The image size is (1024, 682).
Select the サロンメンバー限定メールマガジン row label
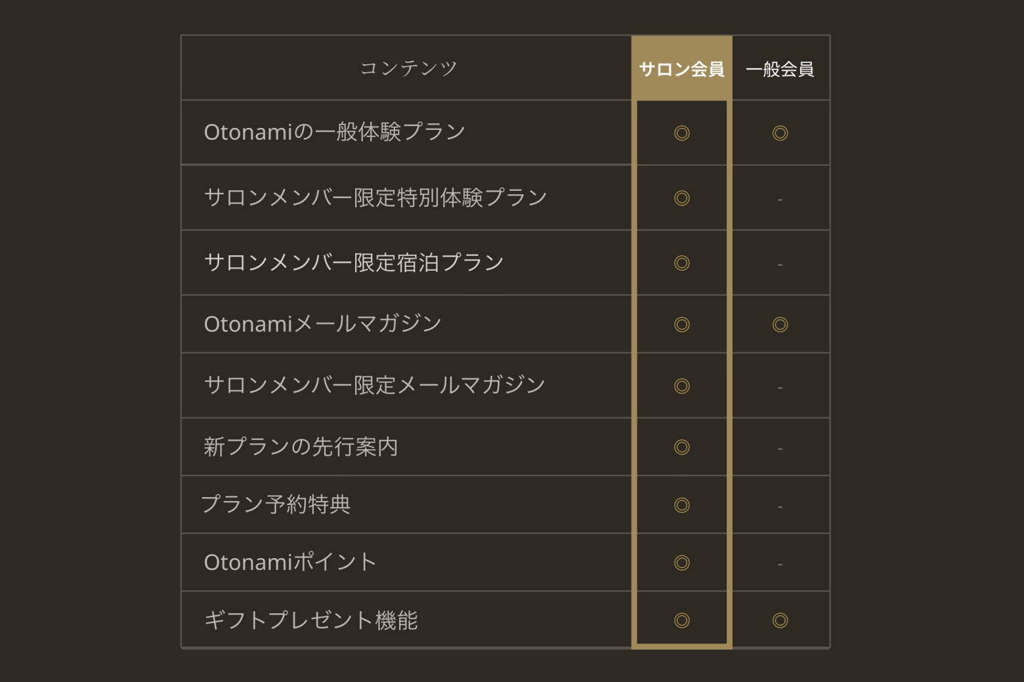pos(374,385)
